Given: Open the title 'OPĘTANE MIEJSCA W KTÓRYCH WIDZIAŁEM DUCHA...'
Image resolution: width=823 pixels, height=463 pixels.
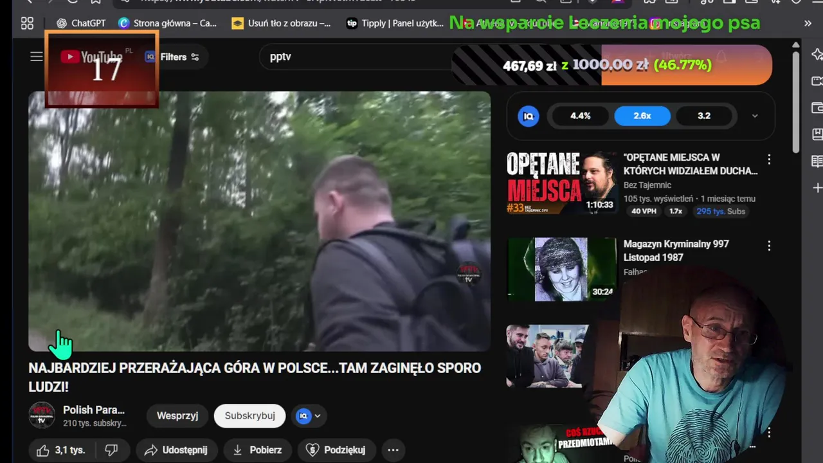Looking at the screenshot, I should [x=691, y=164].
